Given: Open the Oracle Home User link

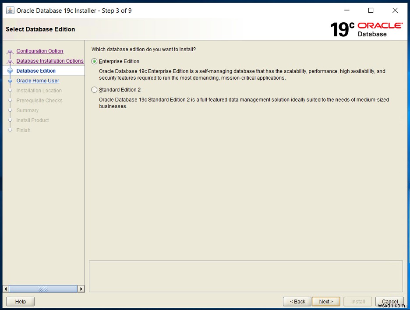Looking at the screenshot, I should 38,81.
